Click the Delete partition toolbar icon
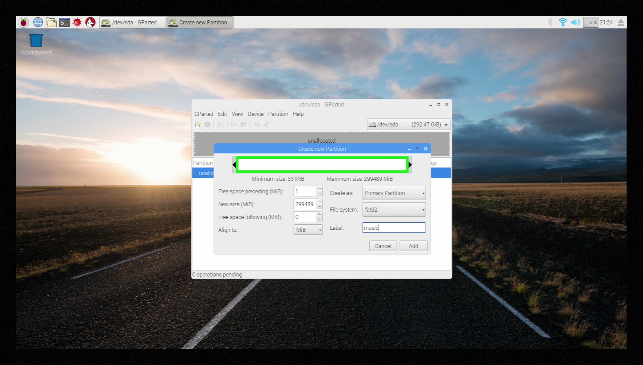 coord(207,125)
